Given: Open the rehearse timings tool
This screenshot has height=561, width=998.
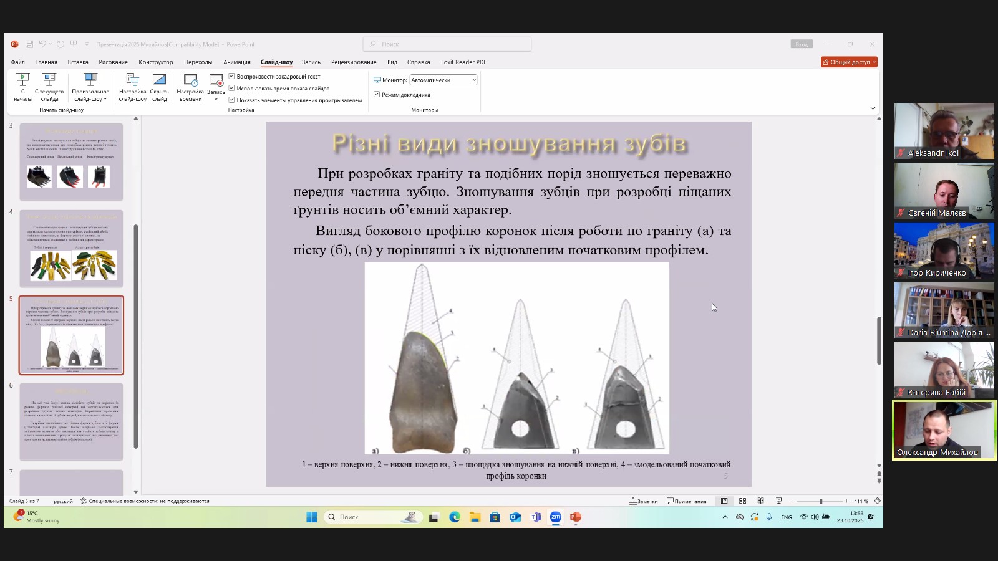Looking at the screenshot, I should tap(190, 86).
